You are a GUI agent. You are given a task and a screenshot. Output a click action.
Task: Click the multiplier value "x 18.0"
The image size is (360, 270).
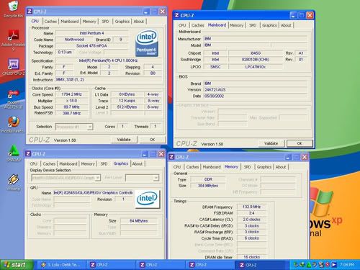point(71,101)
